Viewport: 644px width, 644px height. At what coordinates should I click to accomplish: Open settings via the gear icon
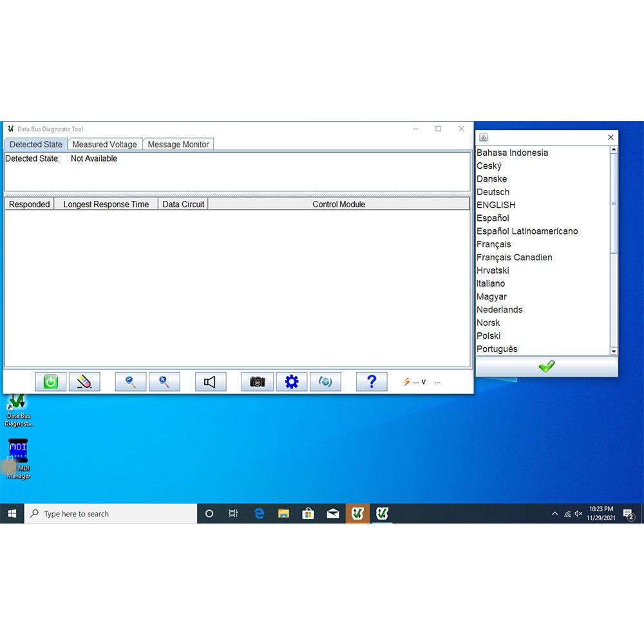(292, 381)
